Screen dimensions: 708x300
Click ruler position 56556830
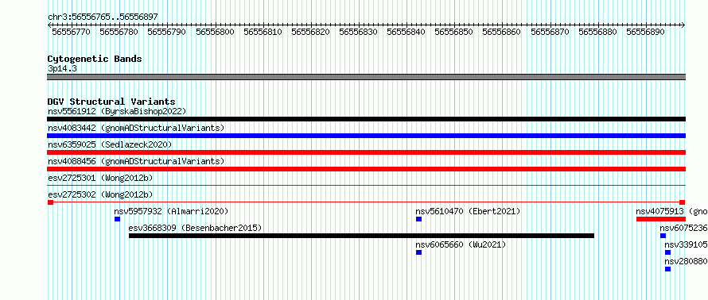tap(359, 32)
